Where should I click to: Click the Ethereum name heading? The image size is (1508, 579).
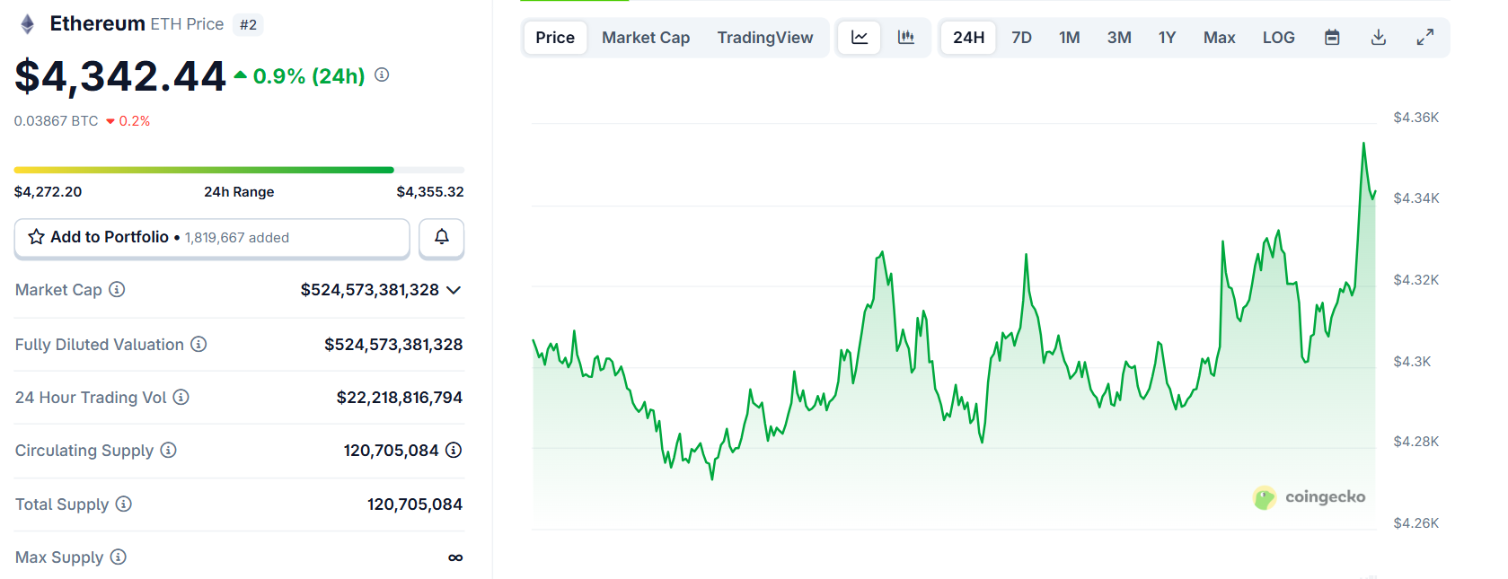click(x=97, y=23)
